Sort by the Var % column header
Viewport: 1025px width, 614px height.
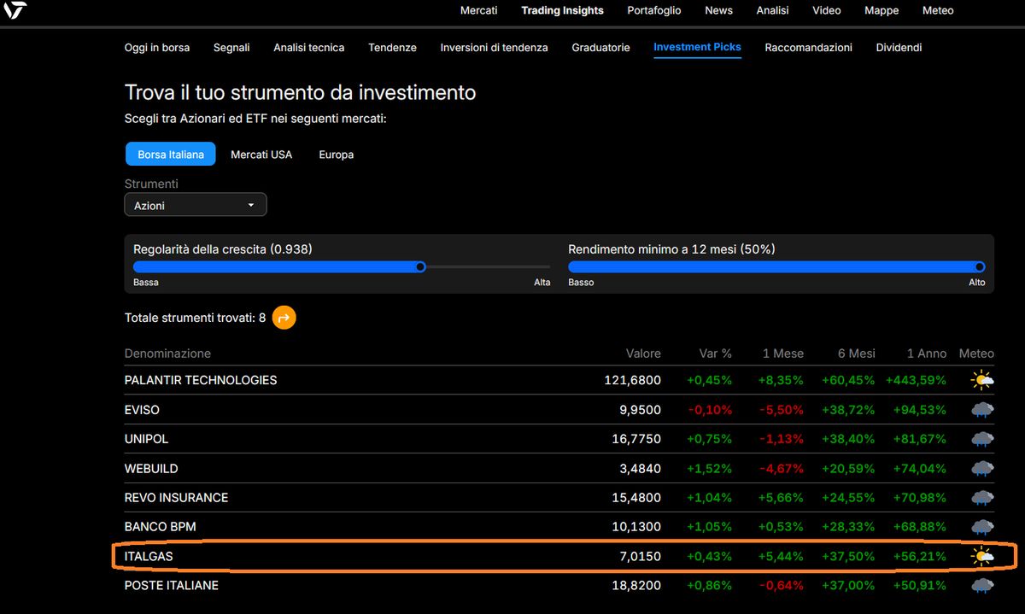click(715, 354)
